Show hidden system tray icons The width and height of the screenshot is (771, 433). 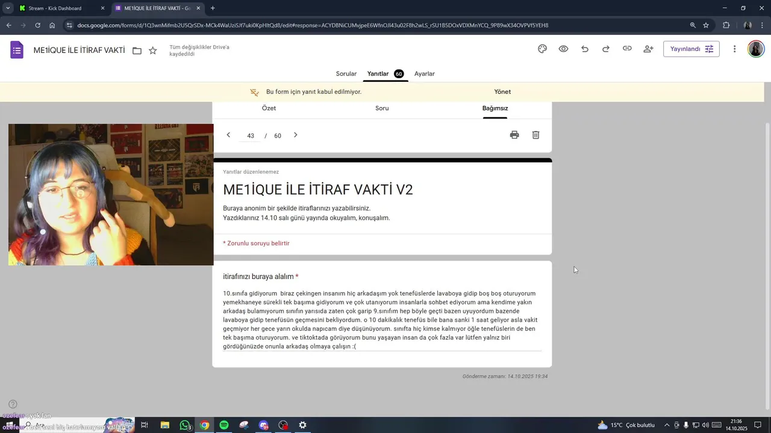[x=667, y=425]
